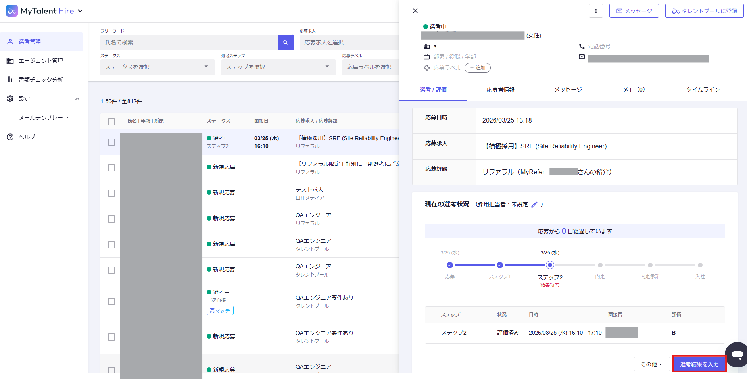The image size is (747, 379).
Task: Check the box for the SRE applicant row
Action: (111, 142)
